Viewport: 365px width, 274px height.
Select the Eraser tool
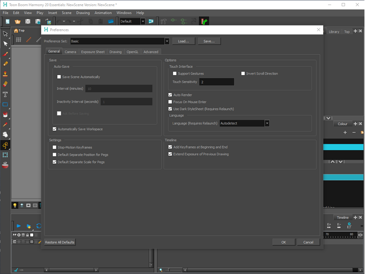click(x=5, y=84)
